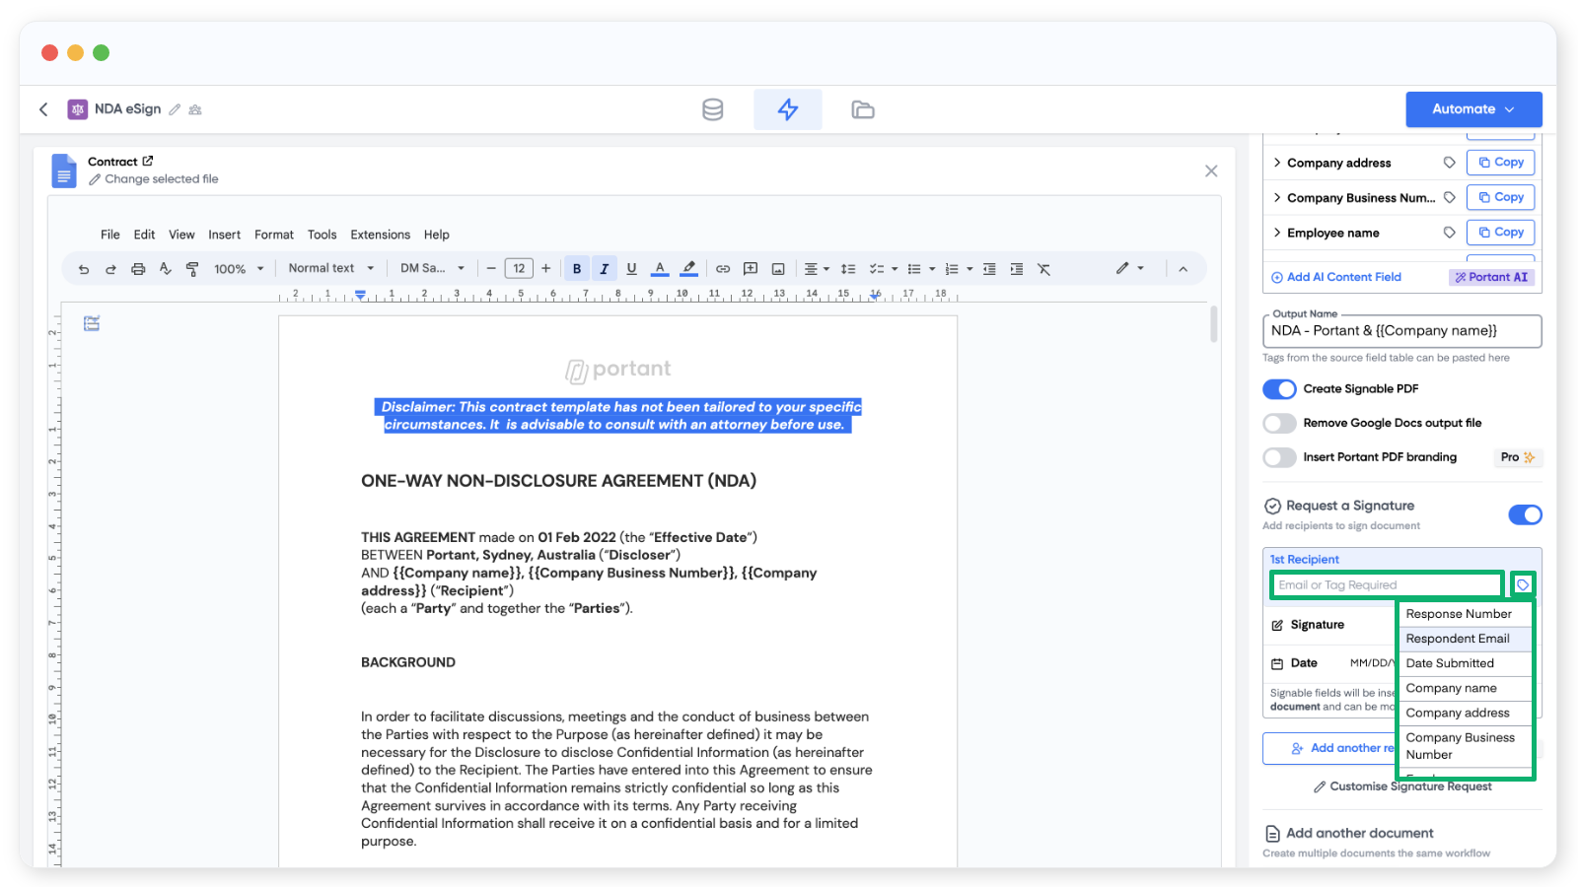Open the output folders icon
This screenshot has height=887, width=1578.
coord(862,109)
